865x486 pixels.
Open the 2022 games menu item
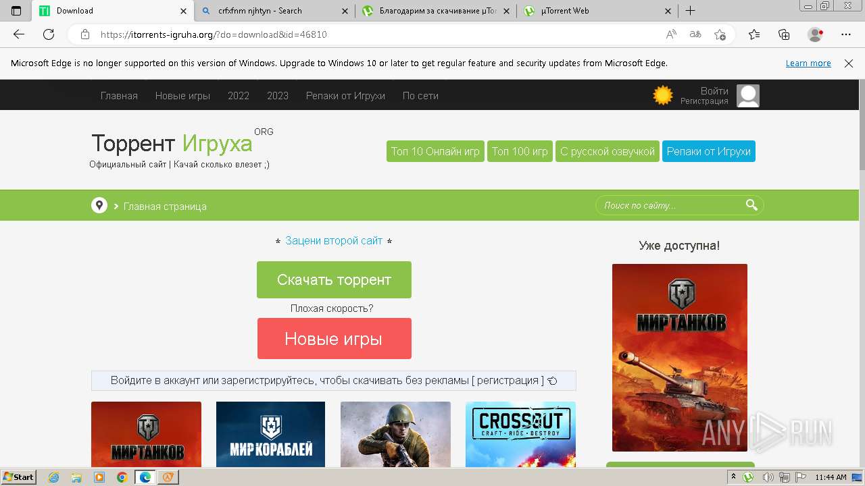[239, 96]
